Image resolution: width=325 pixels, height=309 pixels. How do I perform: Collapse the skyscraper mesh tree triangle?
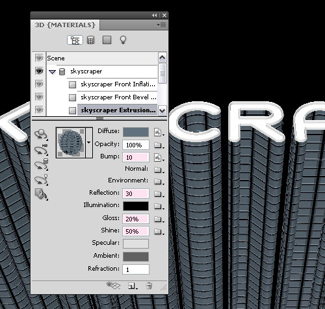coord(52,71)
